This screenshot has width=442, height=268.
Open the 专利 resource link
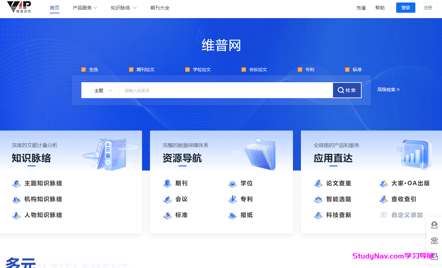coord(247,199)
